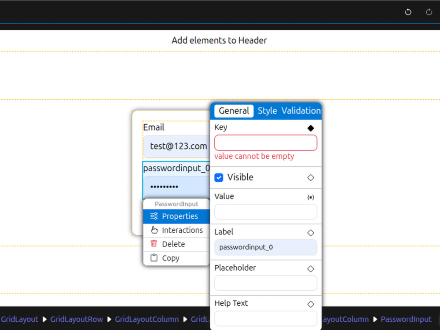This screenshot has width=440, height=330.
Task: Click the Label field containing passwordinput_0
Action: point(266,247)
